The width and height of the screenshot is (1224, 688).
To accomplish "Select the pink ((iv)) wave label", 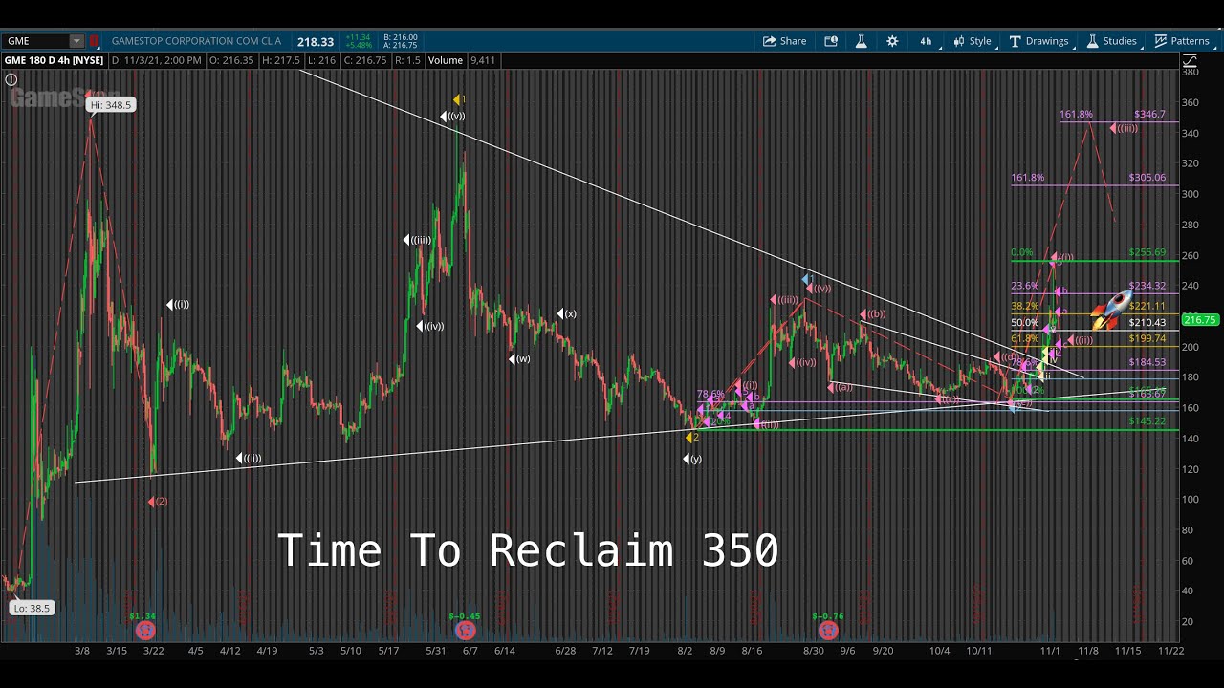I will [802, 362].
